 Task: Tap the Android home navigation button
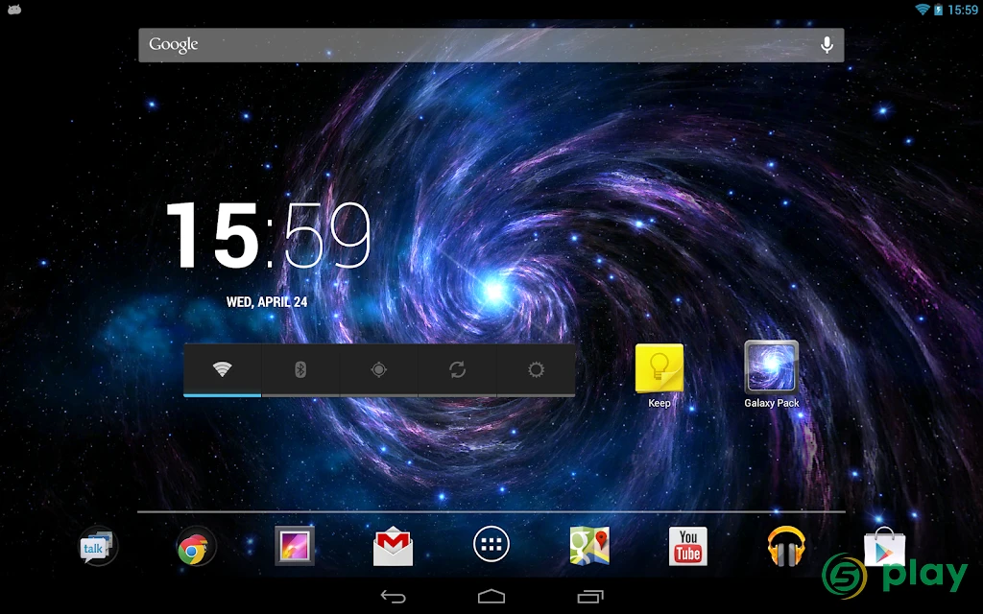pyautogui.click(x=491, y=596)
